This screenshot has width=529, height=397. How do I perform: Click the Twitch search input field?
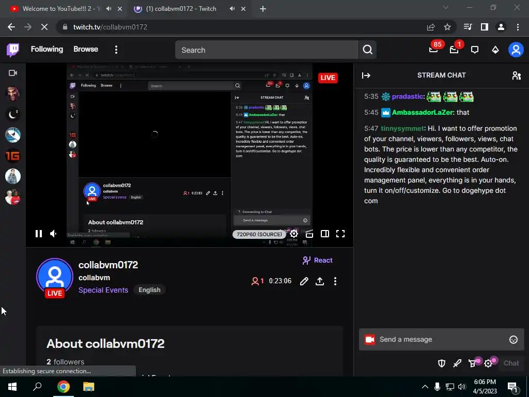pos(267,50)
